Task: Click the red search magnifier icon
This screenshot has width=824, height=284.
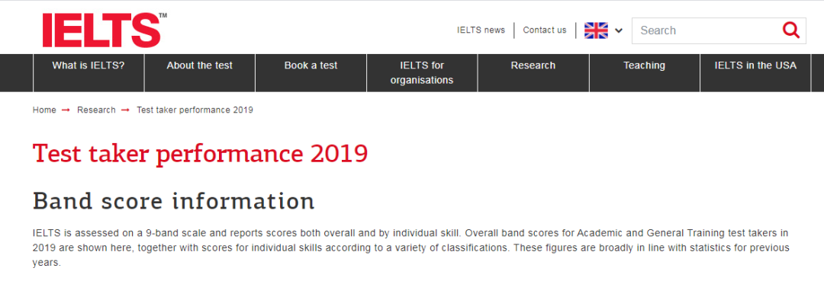Action: 790,30
